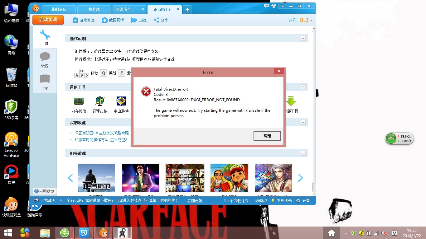Select 玩博 sidebar item
Image resolution: width=426 pixels, height=239 pixels.
click(45, 60)
